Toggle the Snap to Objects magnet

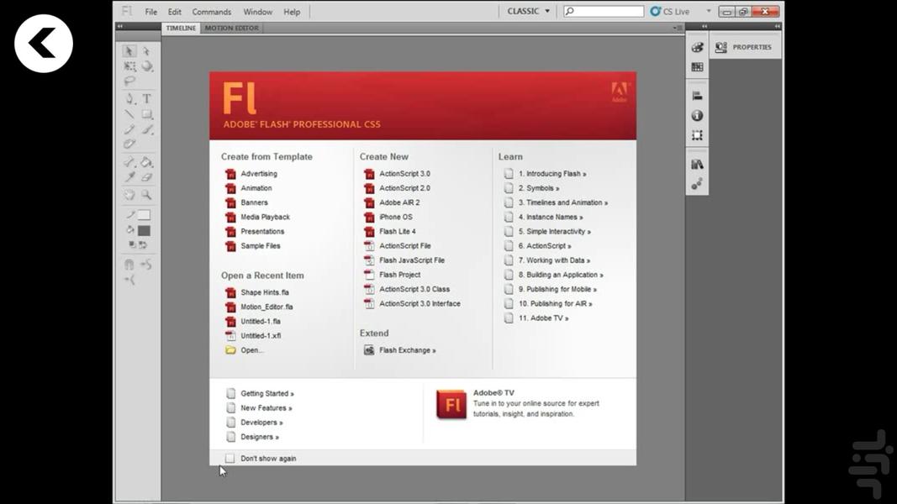[129, 265]
